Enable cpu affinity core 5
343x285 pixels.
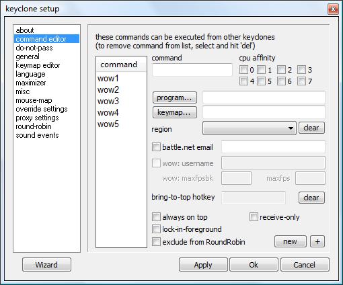click(261, 81)
